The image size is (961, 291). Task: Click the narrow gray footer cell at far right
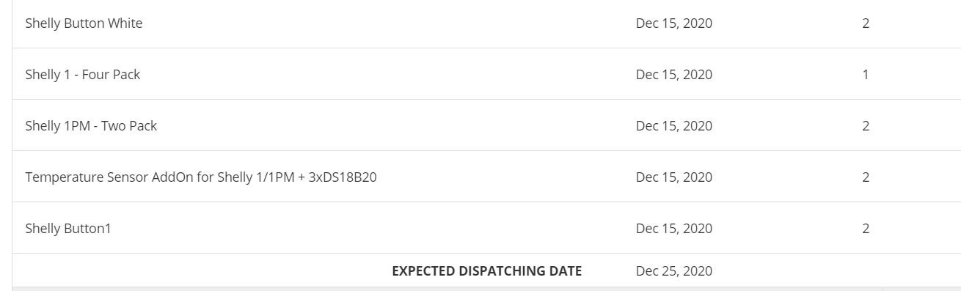pyautogui.click(x=922, y=289)
